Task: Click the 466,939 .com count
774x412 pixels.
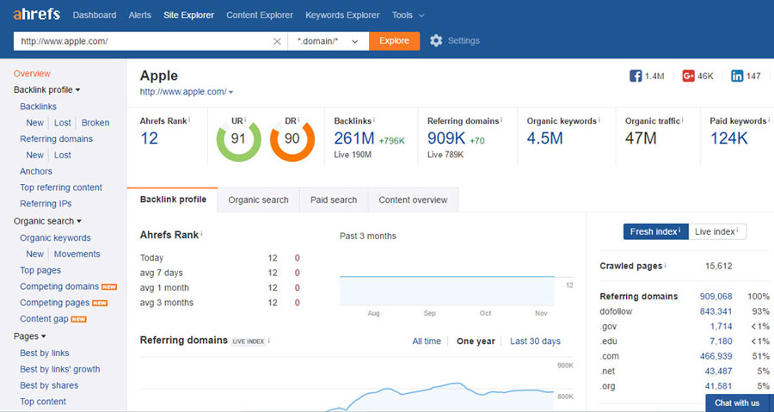Action: click(x=716, y=356)
